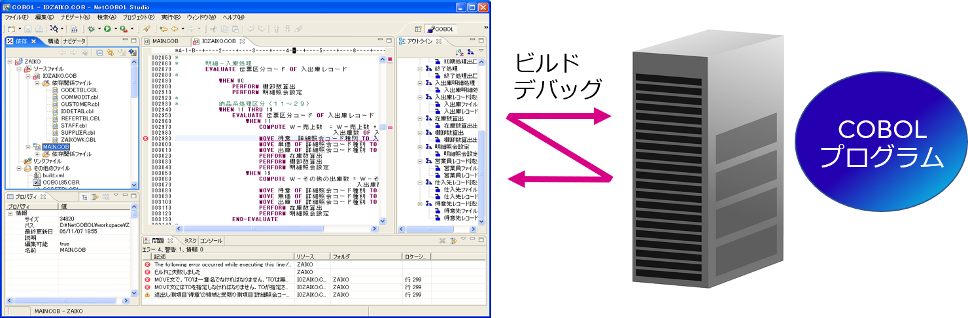Click the Save toolbar icon
968x318 pixels.
pyautogui.click(x=28, y=29)
